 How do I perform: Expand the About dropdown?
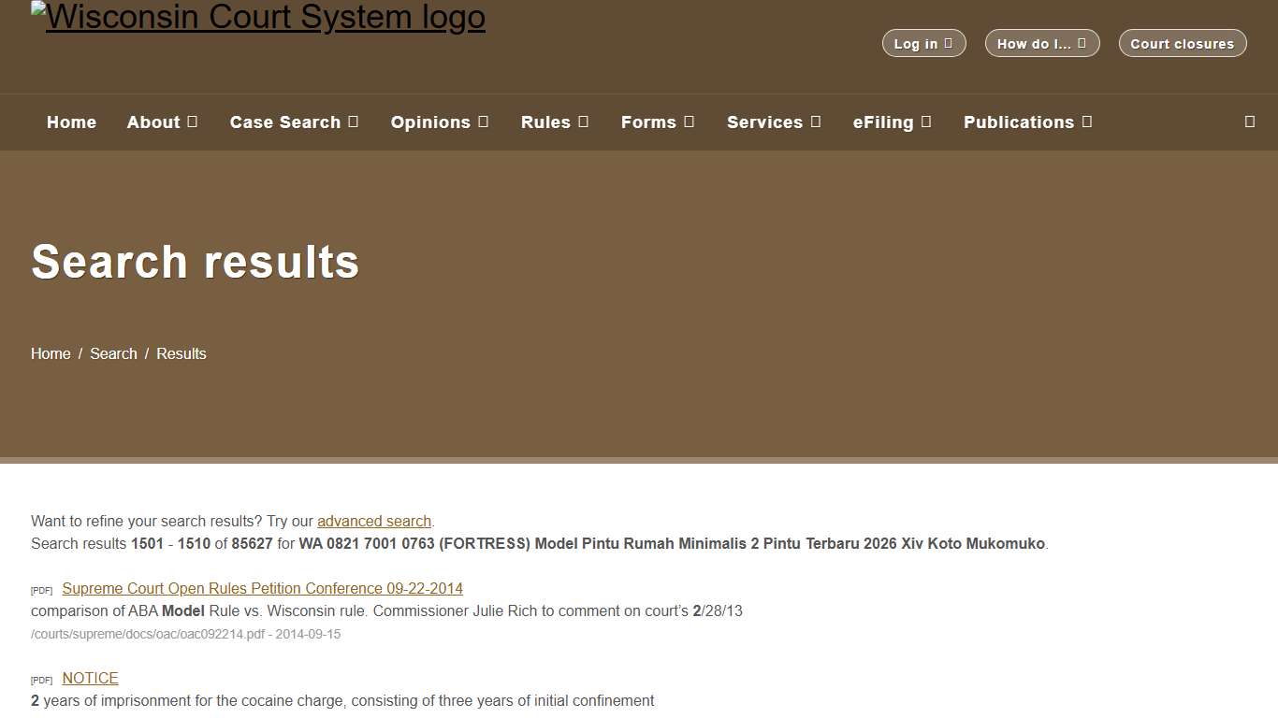coord(162,122)
